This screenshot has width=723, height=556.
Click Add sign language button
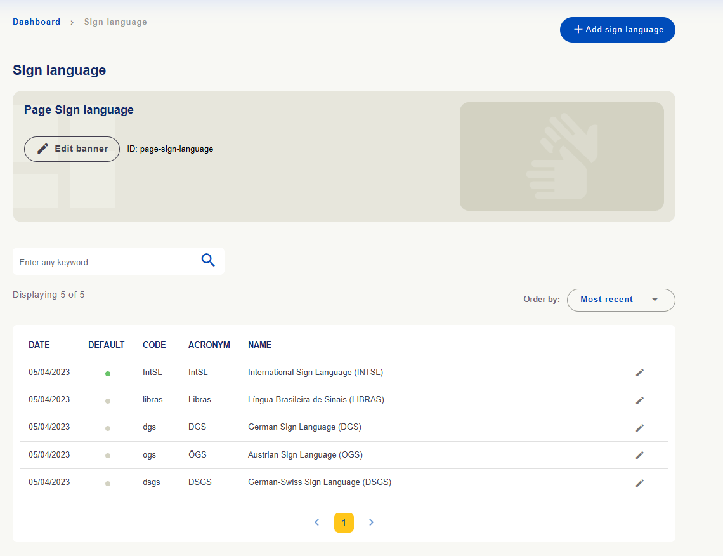pos(618,30)
